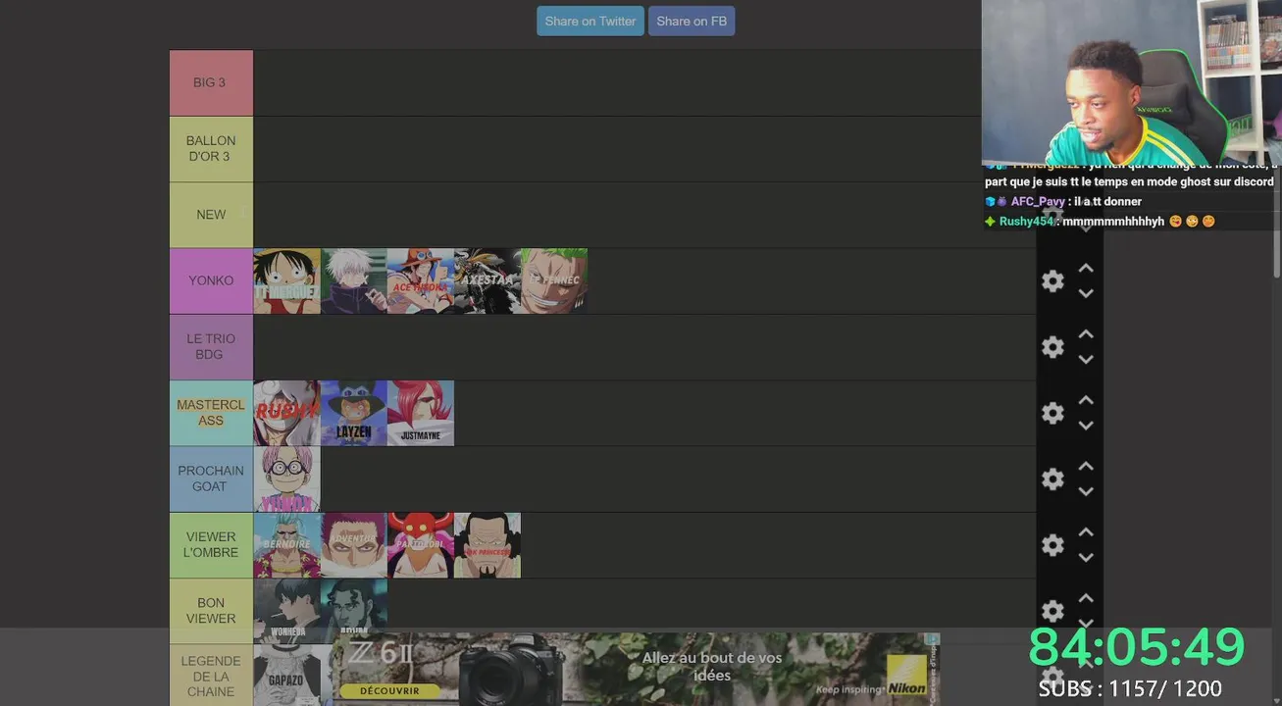Image resolution: width=1282 pixels, height=706 pixels.
Task: Select the MASTERCLASS tier label
Action: 211,413
